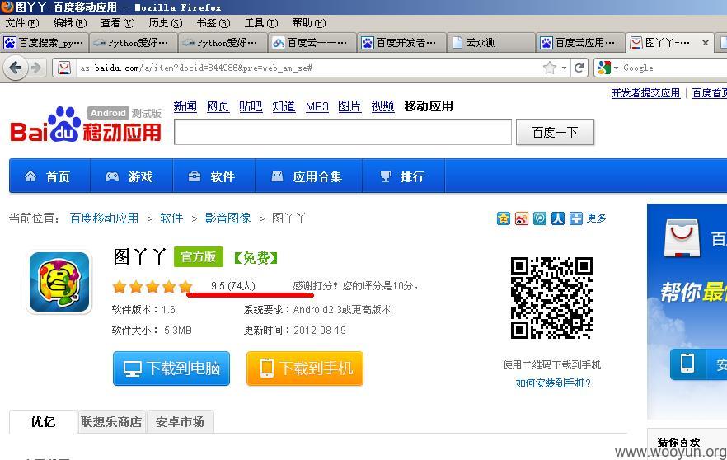The image size is (727, 460).
Task: Click the 百度一下 search button
Action: click(555, 132)
